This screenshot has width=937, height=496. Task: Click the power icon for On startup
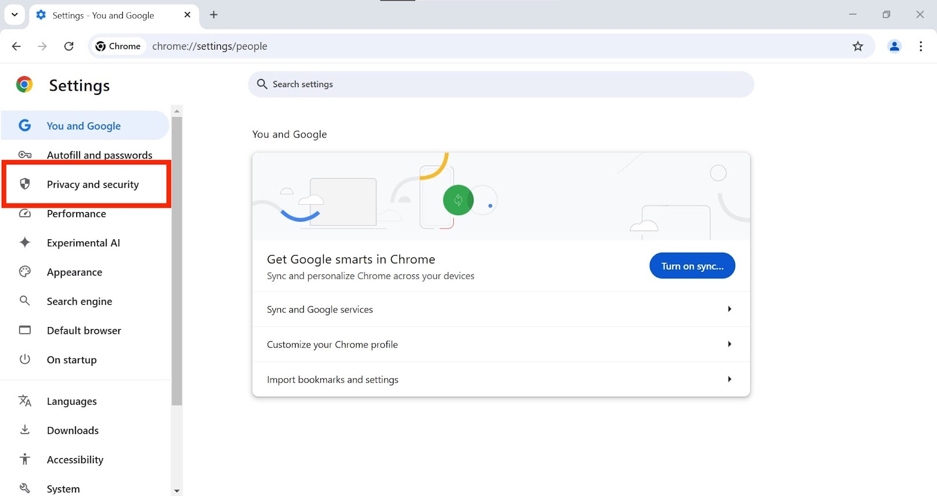click(x=25, y=359)
